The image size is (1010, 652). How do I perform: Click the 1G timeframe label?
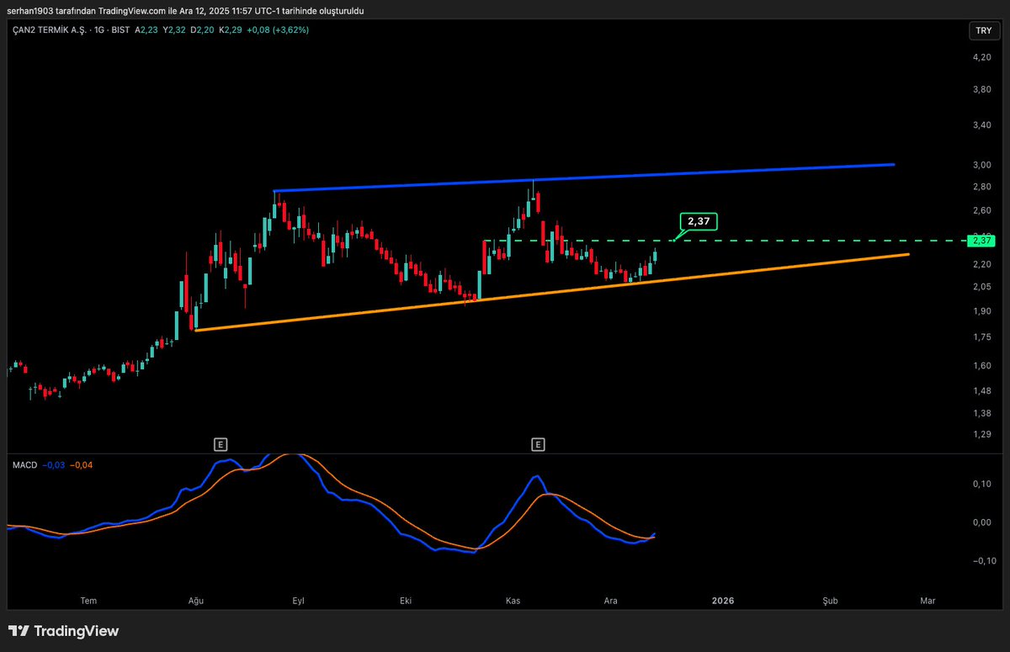[98, 30]
